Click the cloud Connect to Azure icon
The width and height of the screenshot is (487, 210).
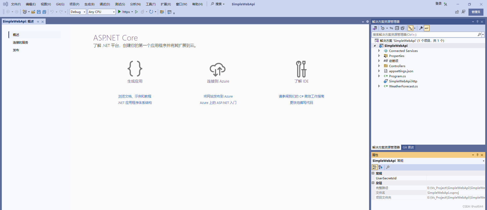click(218, 69)
